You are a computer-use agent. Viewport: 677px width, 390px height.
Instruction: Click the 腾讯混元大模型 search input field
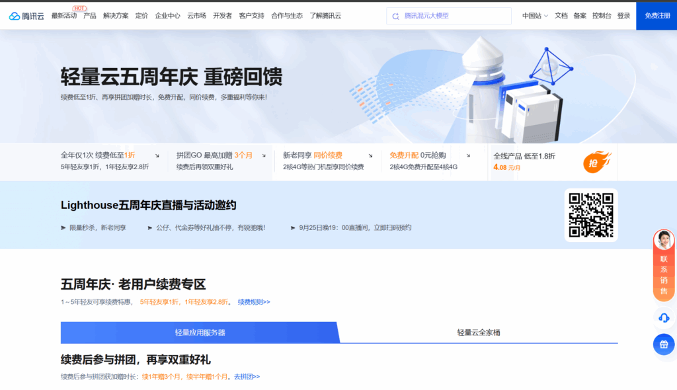click(453, 16)
